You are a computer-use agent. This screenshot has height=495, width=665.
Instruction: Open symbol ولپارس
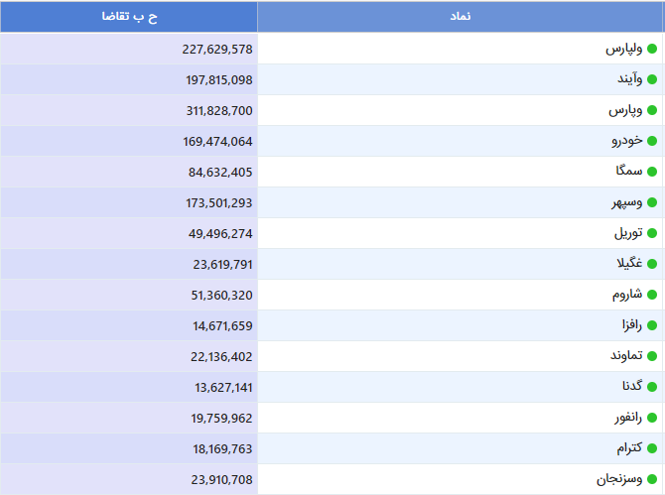624,49
